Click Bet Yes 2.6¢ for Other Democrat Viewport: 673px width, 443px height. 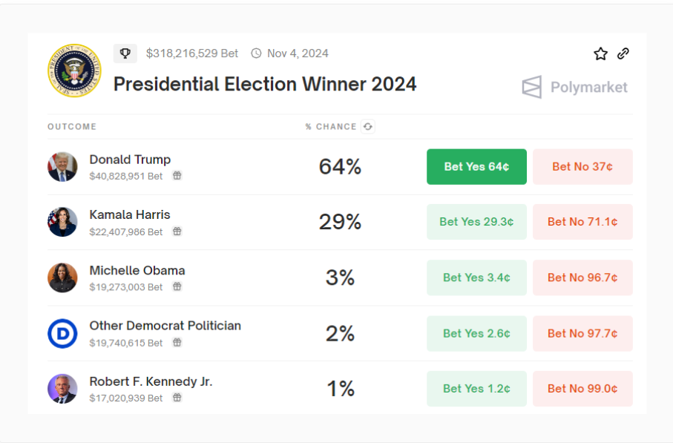click(476, 333)
